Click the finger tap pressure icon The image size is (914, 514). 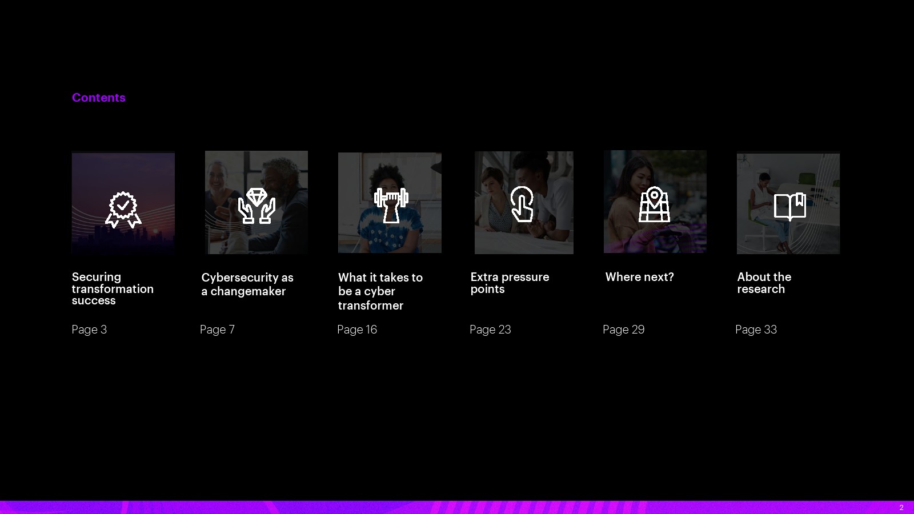(x=522, y=204)
